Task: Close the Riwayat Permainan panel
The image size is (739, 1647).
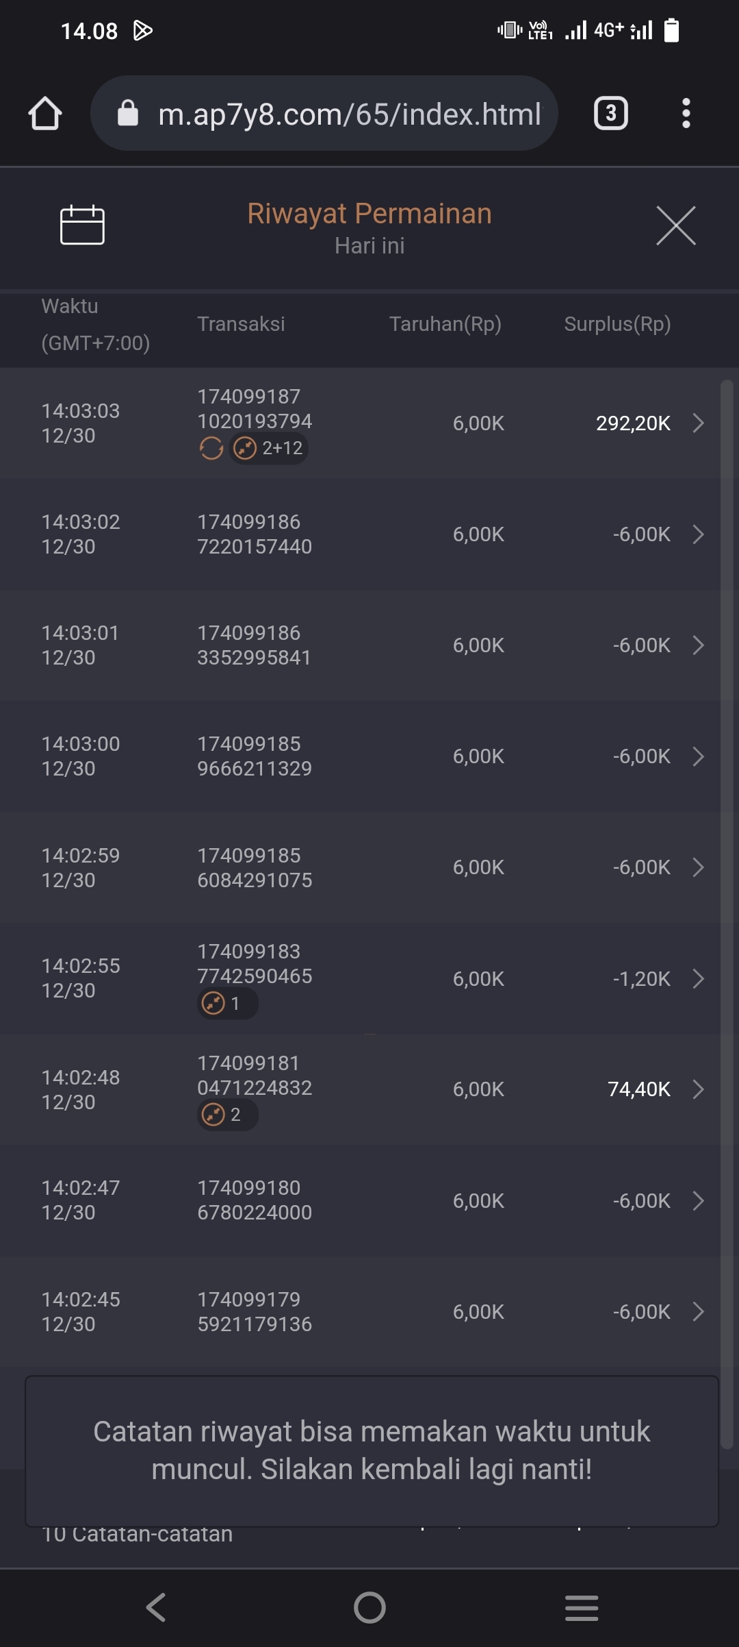Action: click(x=675, y=225)
